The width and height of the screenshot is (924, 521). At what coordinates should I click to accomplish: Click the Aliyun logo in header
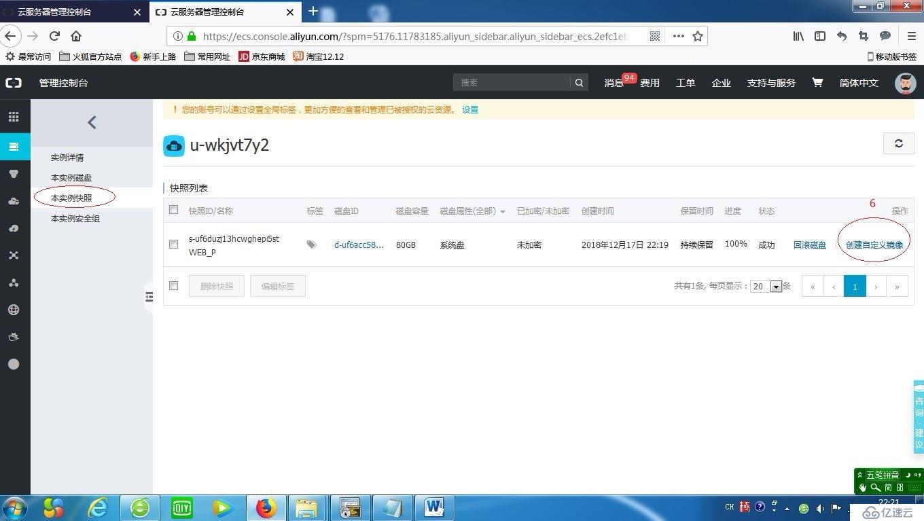coord(14,83)
